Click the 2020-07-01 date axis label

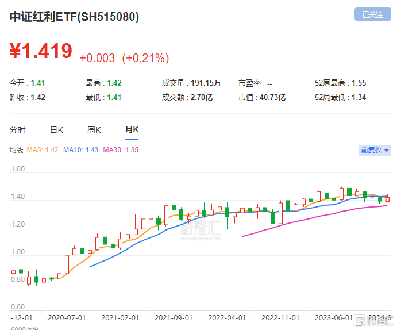[x=67, y=318]
